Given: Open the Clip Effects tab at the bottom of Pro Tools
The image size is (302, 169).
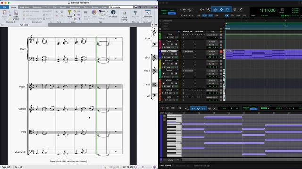Looking at the screenshot, I should pyautogui.click(x=200, y=166).
